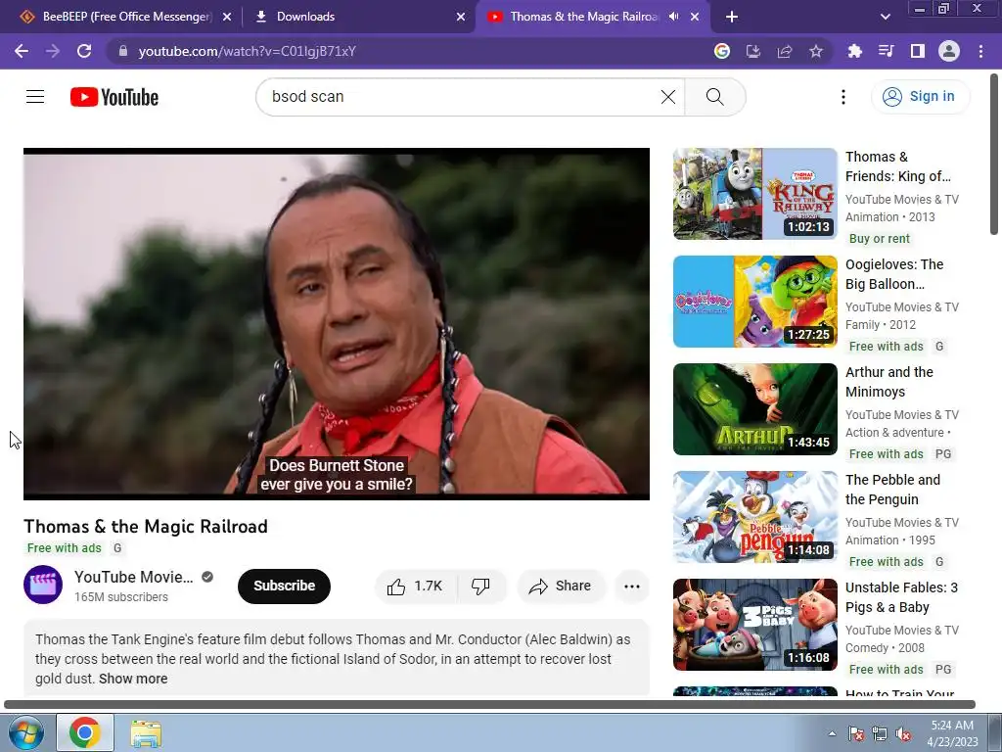Click the magnifier search button

point(715,97)
